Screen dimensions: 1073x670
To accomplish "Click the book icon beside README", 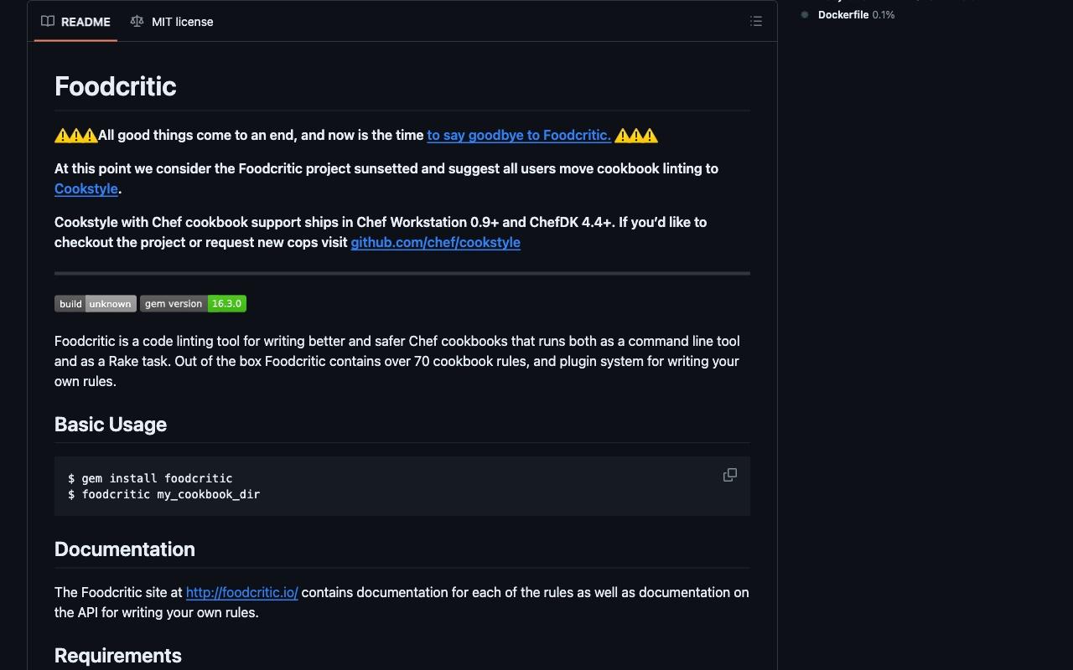I will point(48,21).
